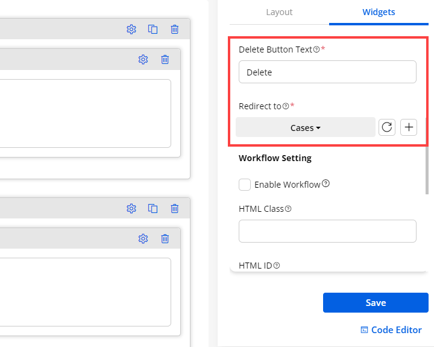Open the Code Editor link
434x347 pixels.
(x=391, y=329)
